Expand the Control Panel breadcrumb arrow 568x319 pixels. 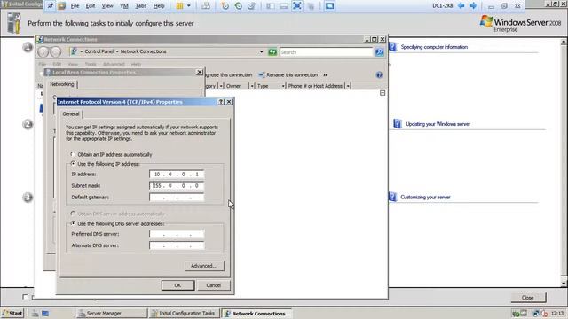[x=117, y=51]
